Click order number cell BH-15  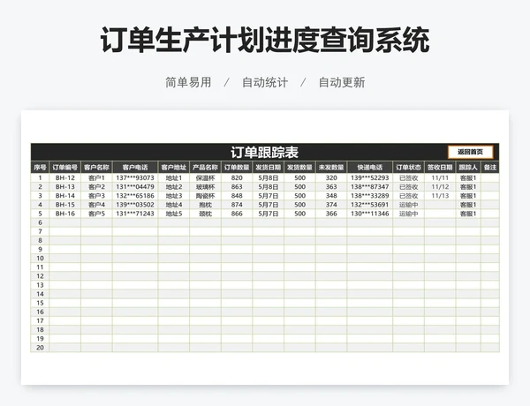pyautogui.click(x=64, y=205)
